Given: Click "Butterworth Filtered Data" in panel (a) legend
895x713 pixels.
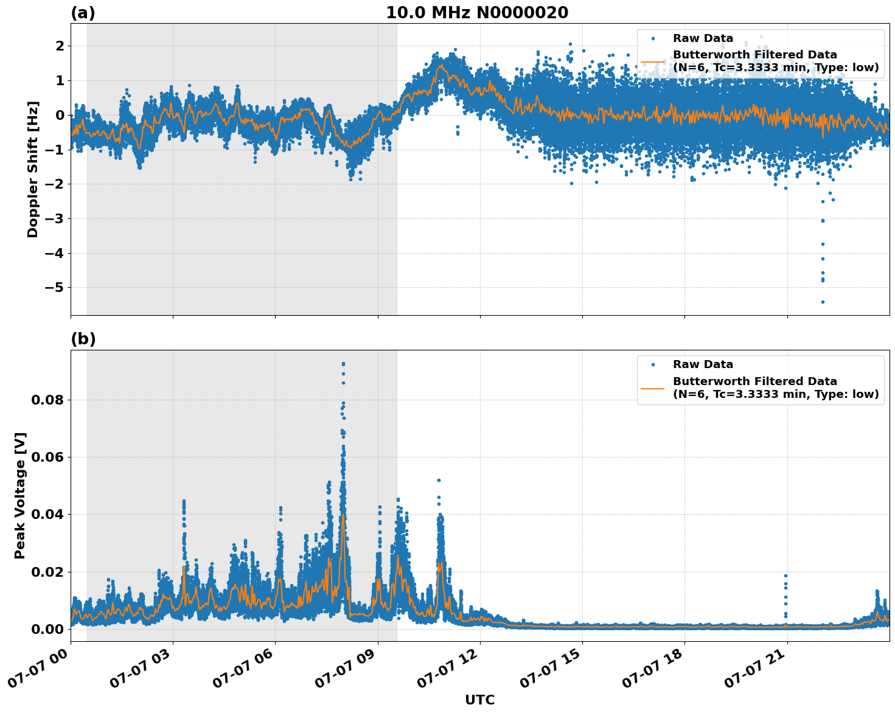Looking at the screenshot, I should coord(755,55).
